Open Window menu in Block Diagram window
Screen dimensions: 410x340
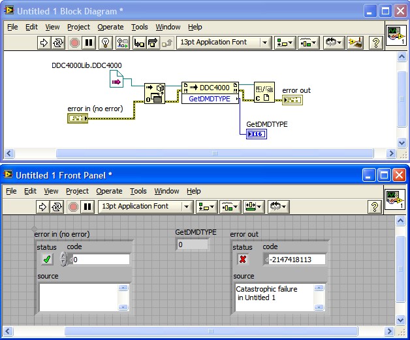(x=168, y=27)
